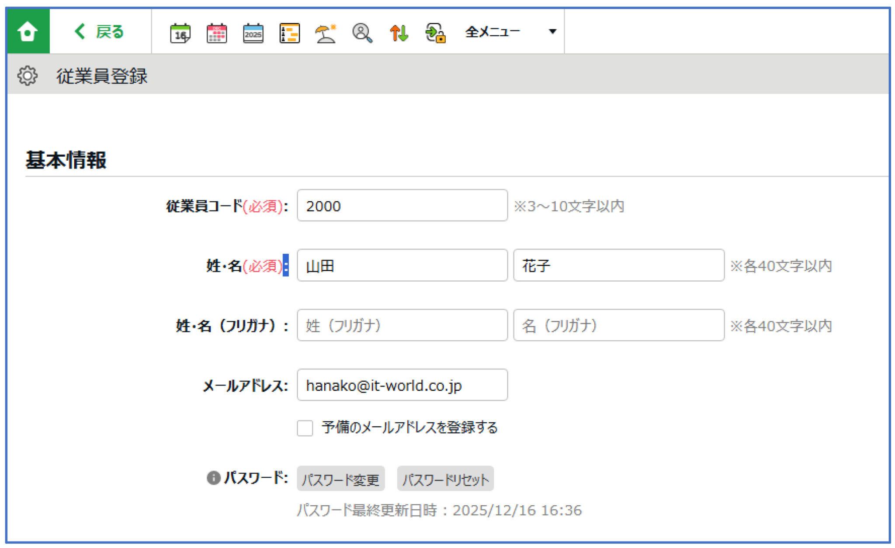Open the staff schedule chart icon
Screen dimensions: 895x548
tap(289, 33)
